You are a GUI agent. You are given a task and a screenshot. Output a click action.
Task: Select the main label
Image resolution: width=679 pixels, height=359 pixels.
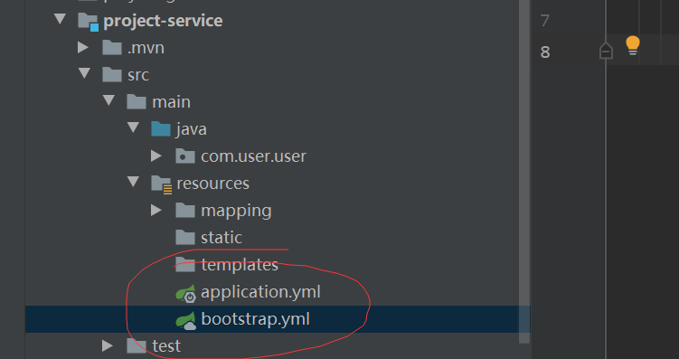[171, 102]
